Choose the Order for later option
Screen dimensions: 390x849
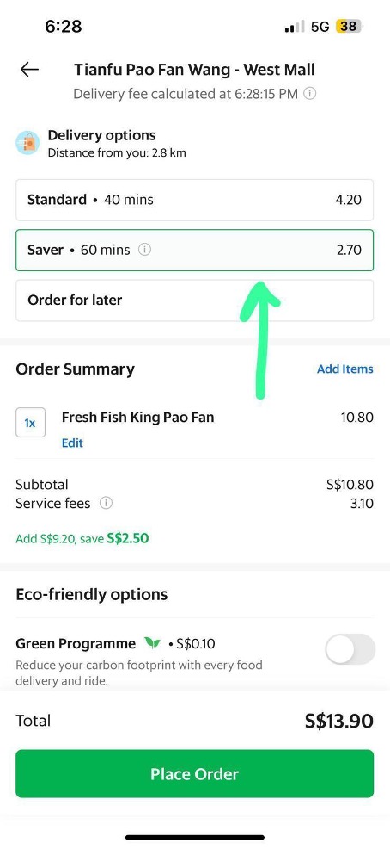(194, 300)
